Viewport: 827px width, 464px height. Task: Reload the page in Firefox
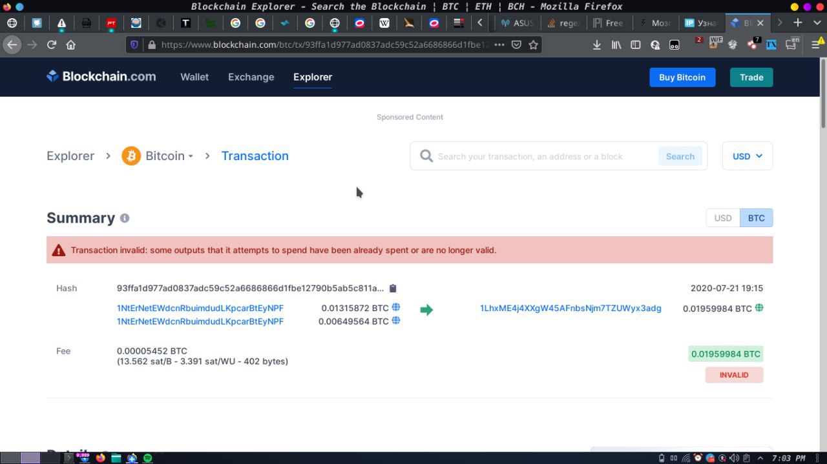(x=52, y=45)
